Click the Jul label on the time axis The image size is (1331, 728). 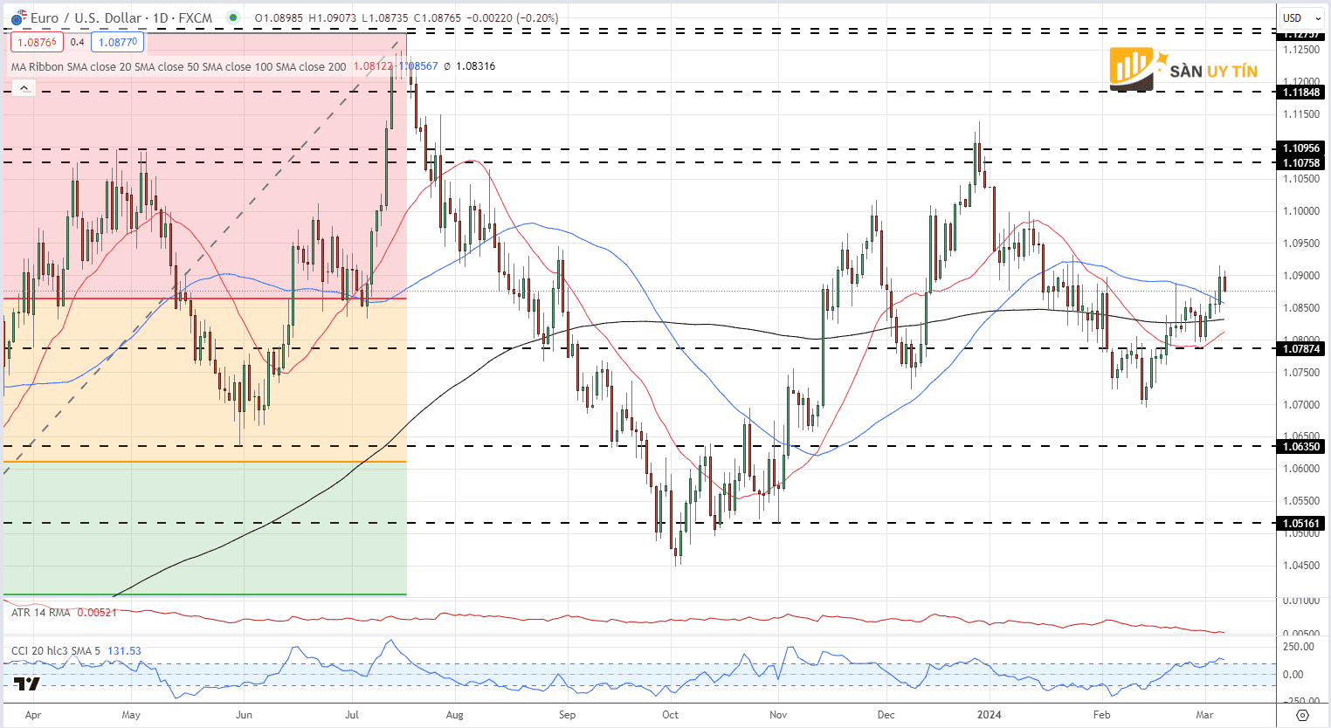[x=352, y=715]
